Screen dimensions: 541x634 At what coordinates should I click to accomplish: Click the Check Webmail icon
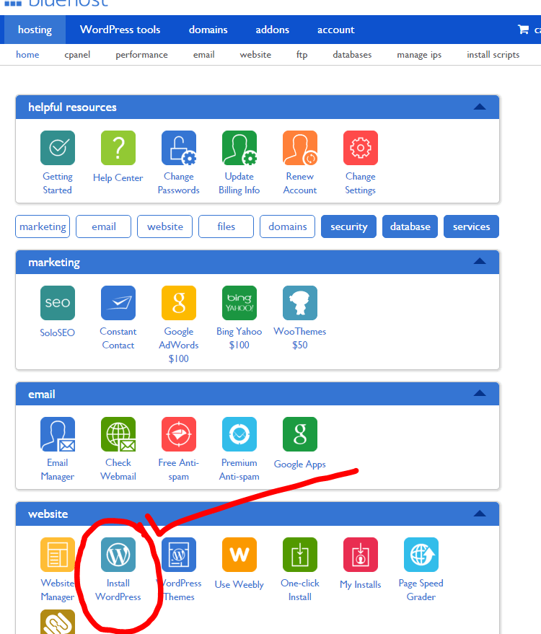[x=118, y=434]
